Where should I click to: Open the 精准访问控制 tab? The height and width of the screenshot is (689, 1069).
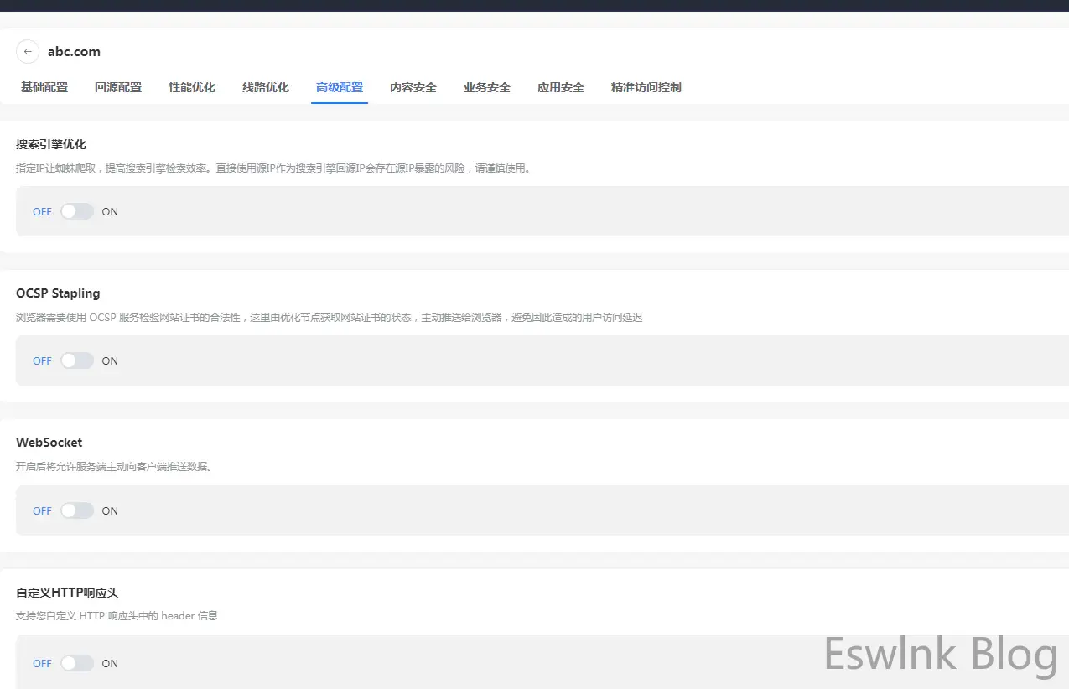pyautogui.click(x=646, y=87)
